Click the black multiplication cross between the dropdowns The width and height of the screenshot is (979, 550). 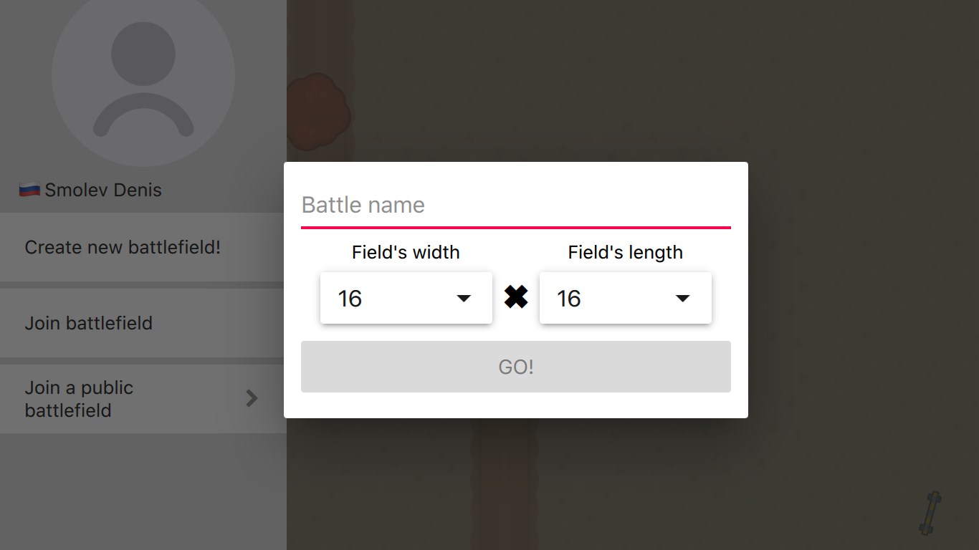(516, 297)
